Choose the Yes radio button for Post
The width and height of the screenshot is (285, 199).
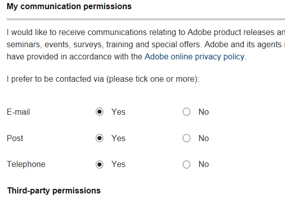point(99,138)
